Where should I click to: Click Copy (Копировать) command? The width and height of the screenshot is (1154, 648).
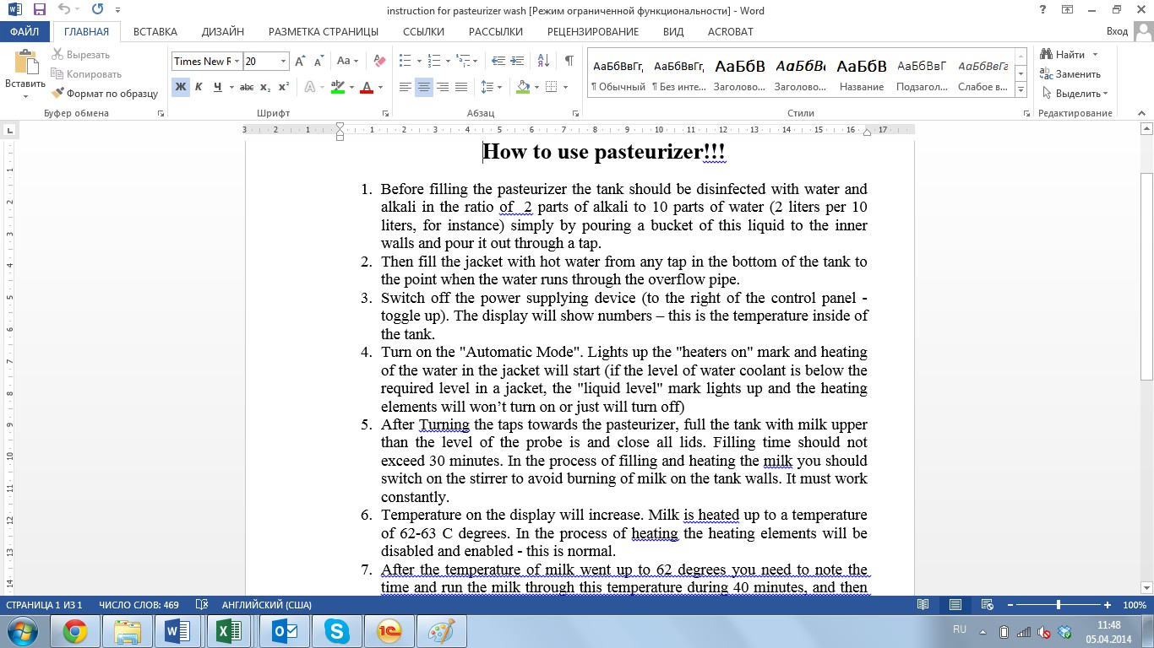tap(86, 74)
